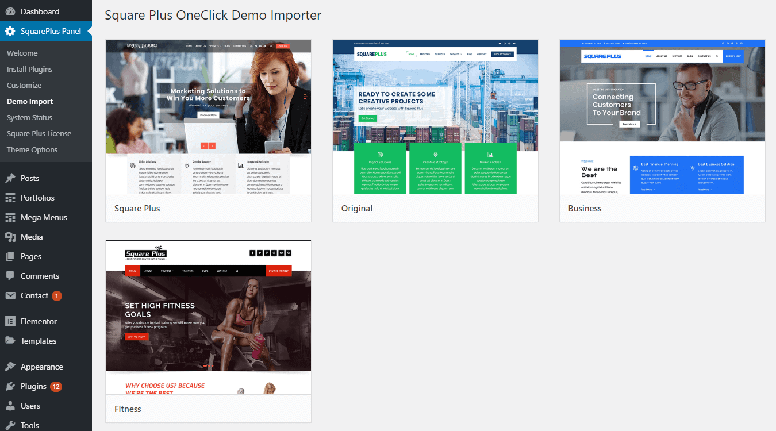Open System Status submenu item

pyautogui.click(x=29, y=117)
